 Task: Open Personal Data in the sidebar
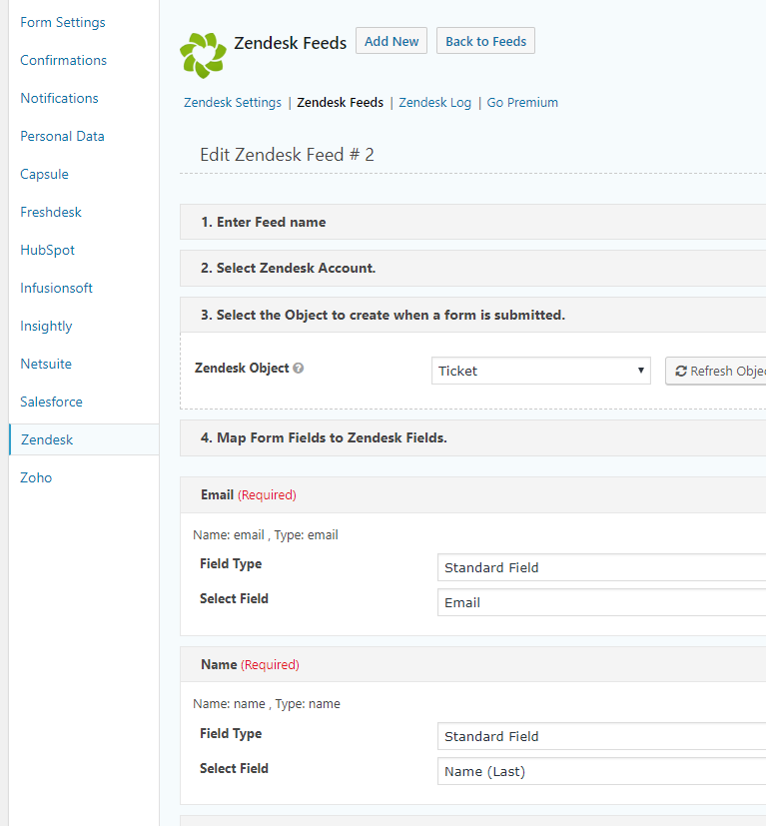[62, 136]
